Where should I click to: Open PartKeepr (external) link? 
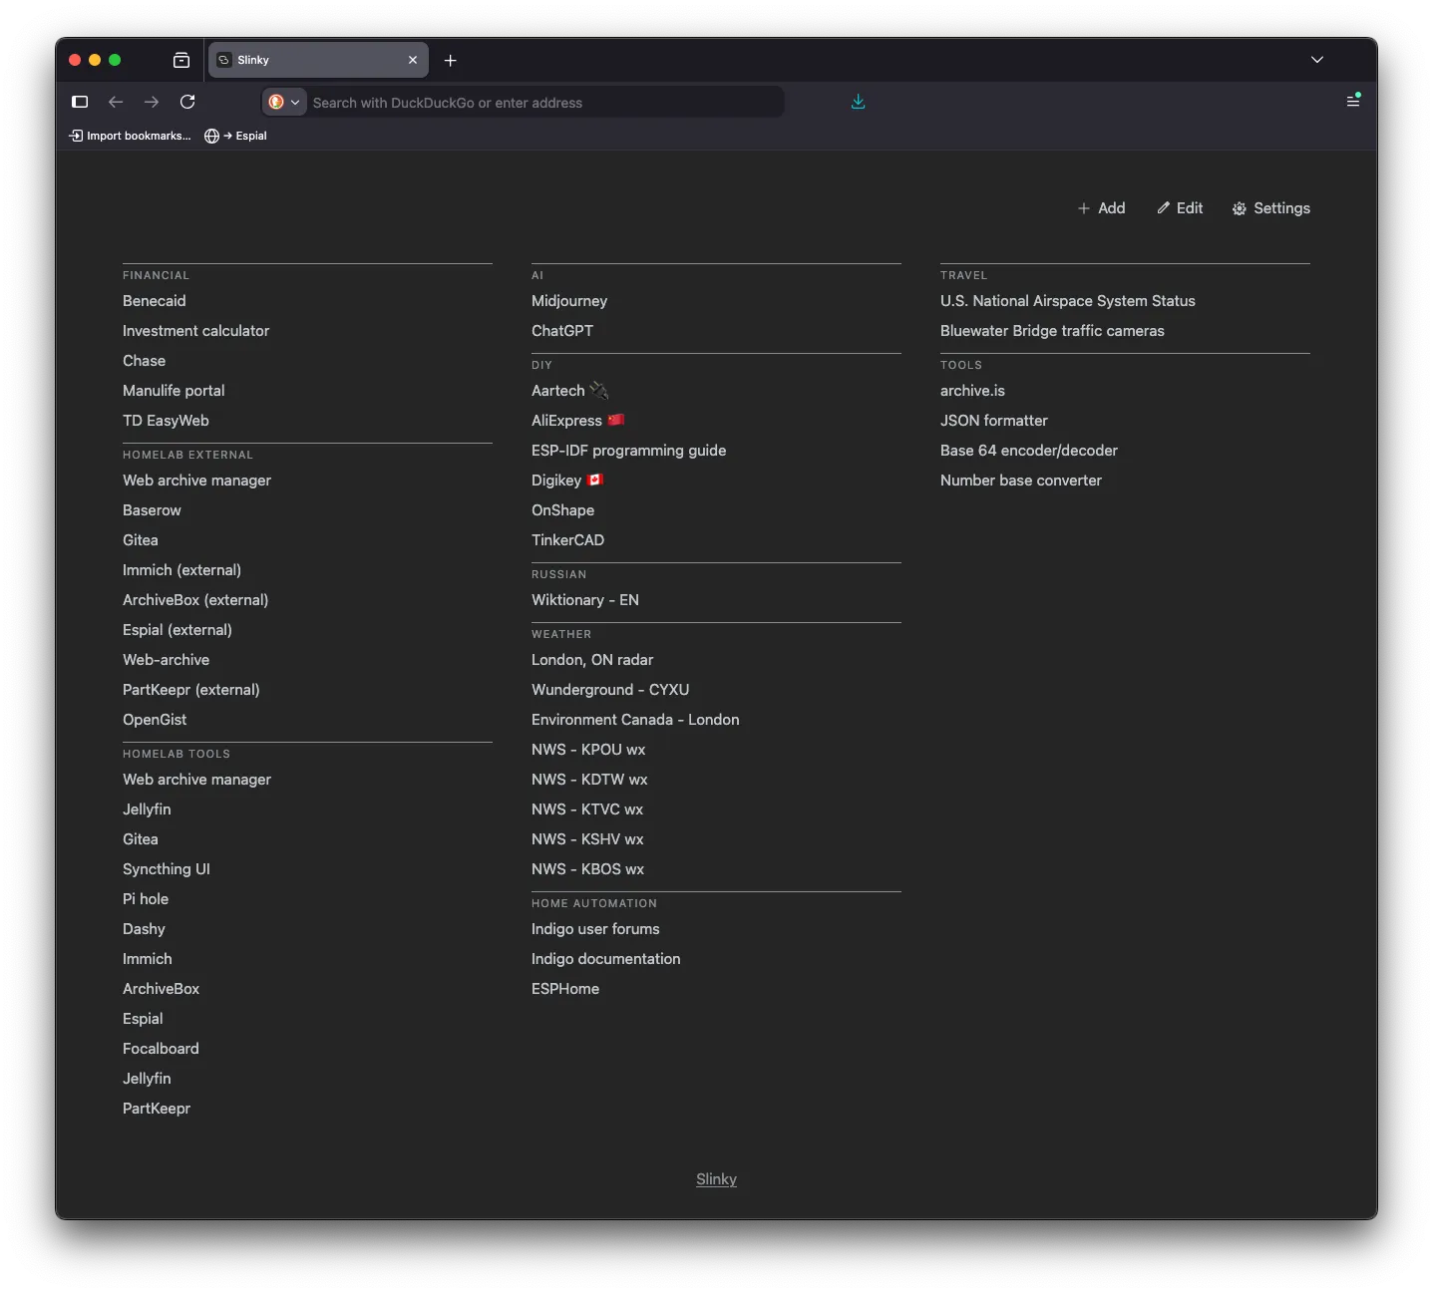point(191,690)
